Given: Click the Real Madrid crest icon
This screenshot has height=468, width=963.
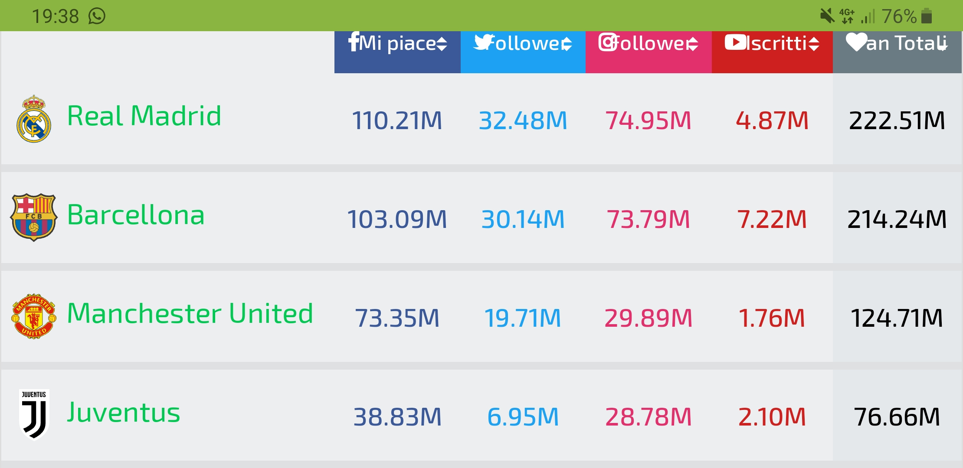Looking at the screenshot, I should [x=34, y=119].
